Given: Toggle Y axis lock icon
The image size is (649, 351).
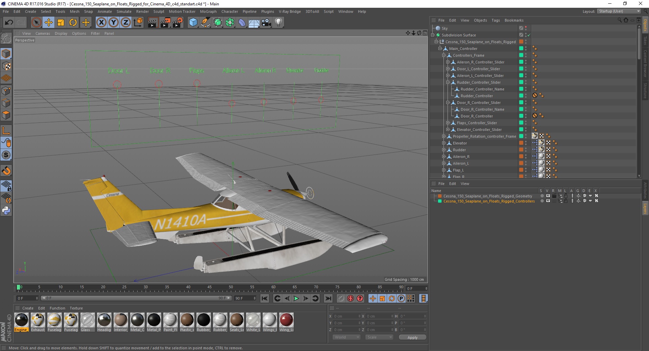Looking at the screenshot, I should (x=114, y=23).
